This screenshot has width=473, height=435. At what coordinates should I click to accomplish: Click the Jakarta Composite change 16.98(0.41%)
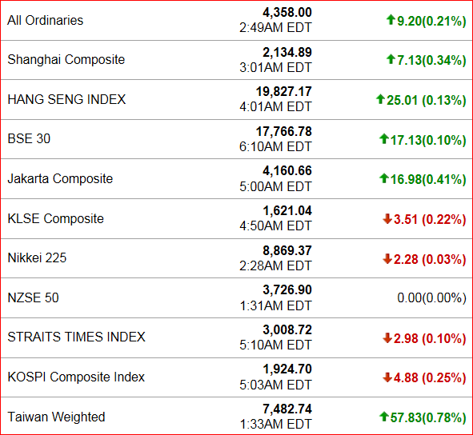point(428,180)
